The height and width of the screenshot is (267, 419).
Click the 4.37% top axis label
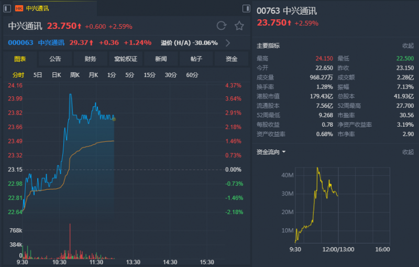pyautogui.click(x=233, y=85)
